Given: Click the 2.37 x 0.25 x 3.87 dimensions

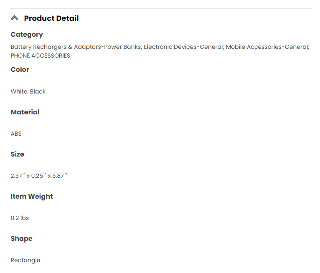Looking at the screenshot, I should (x=38, y=176).
